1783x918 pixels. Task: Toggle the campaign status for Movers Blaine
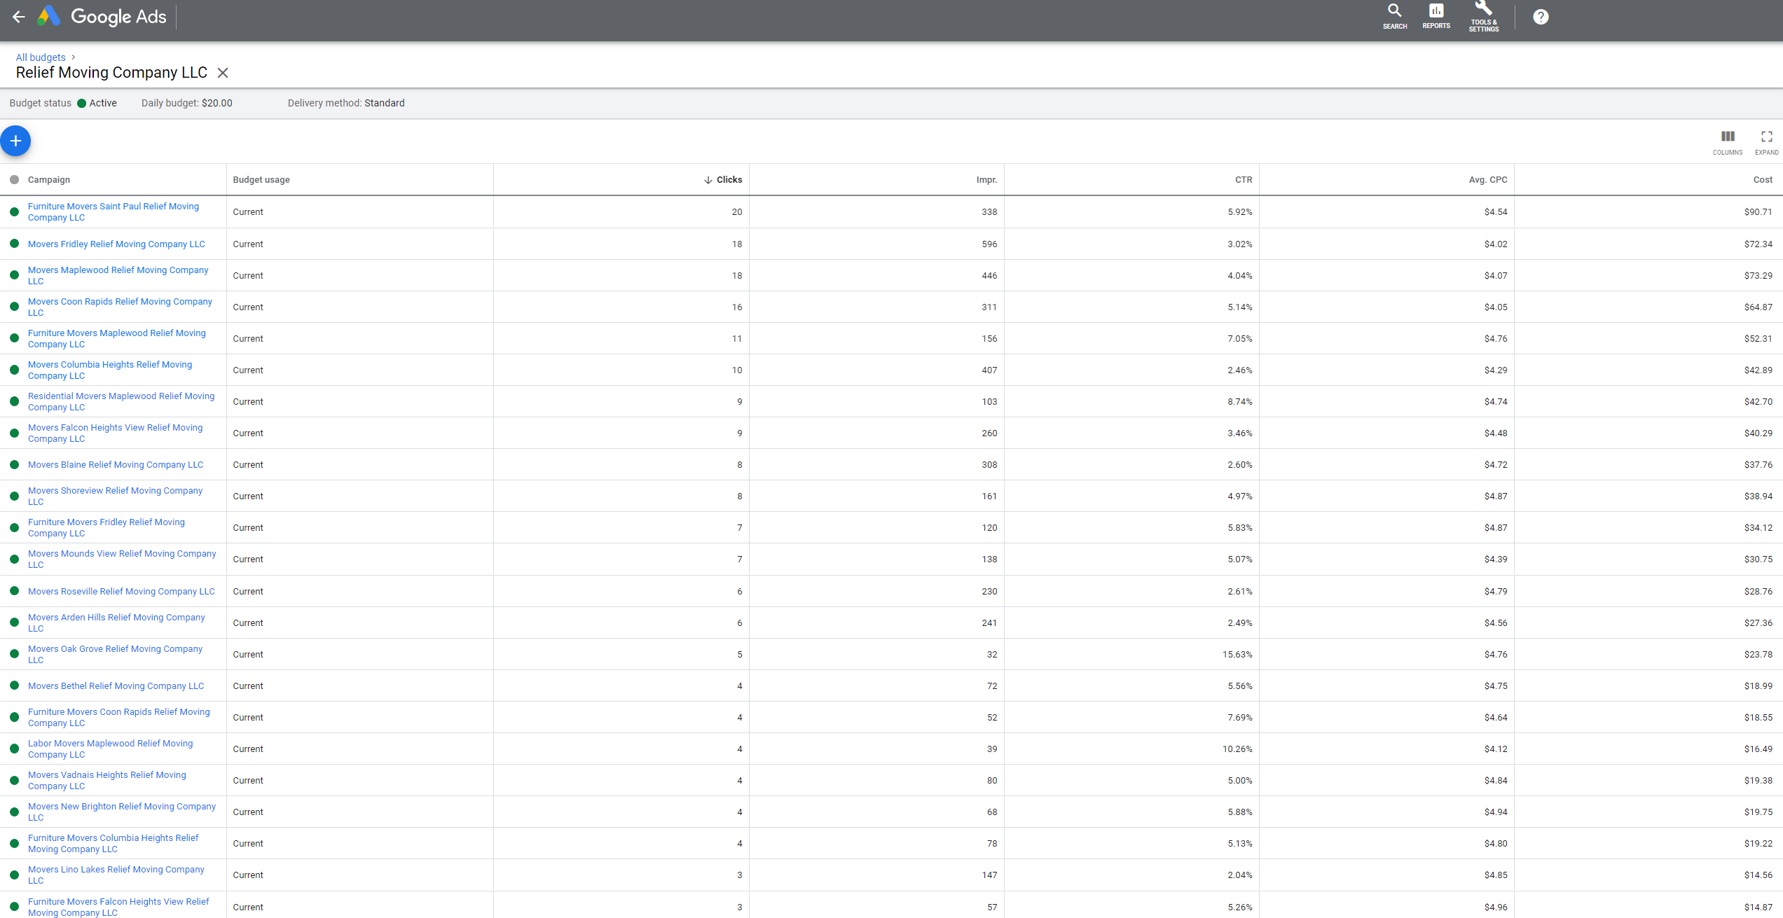coord(14,465)
